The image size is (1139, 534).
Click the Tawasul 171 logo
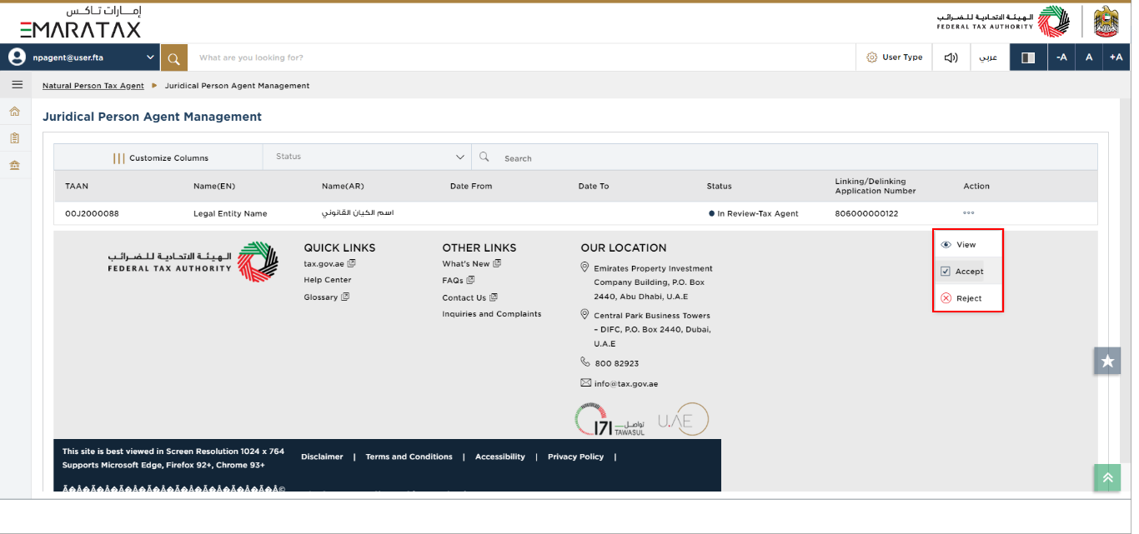point(610,419)
